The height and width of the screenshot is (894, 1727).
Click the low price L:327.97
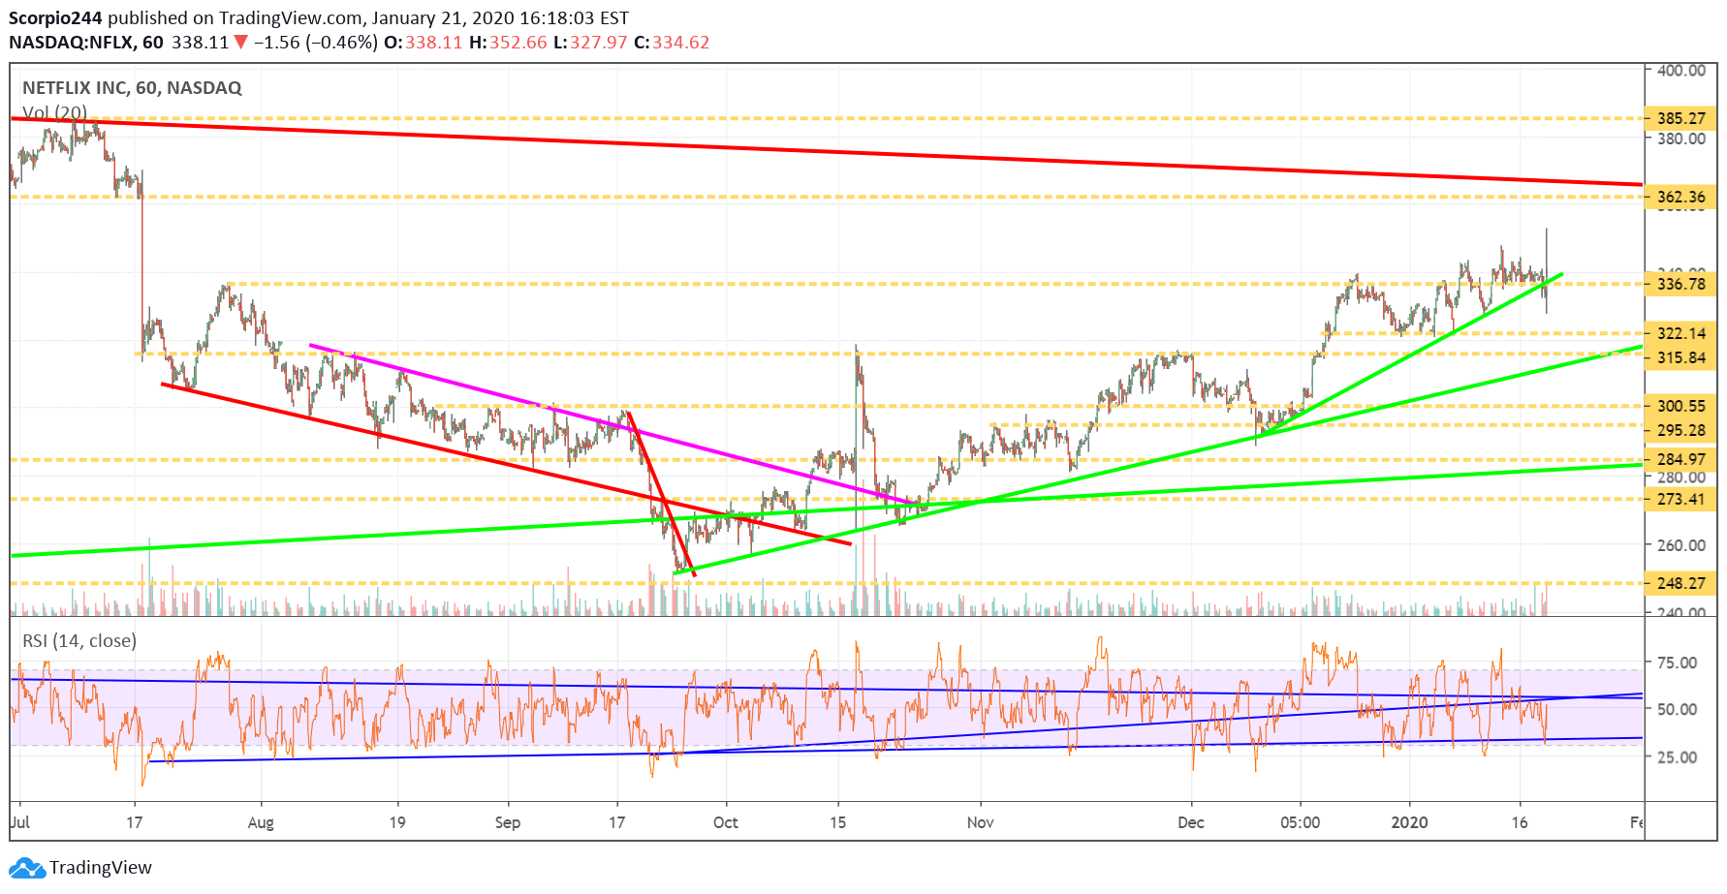point(590,43)
